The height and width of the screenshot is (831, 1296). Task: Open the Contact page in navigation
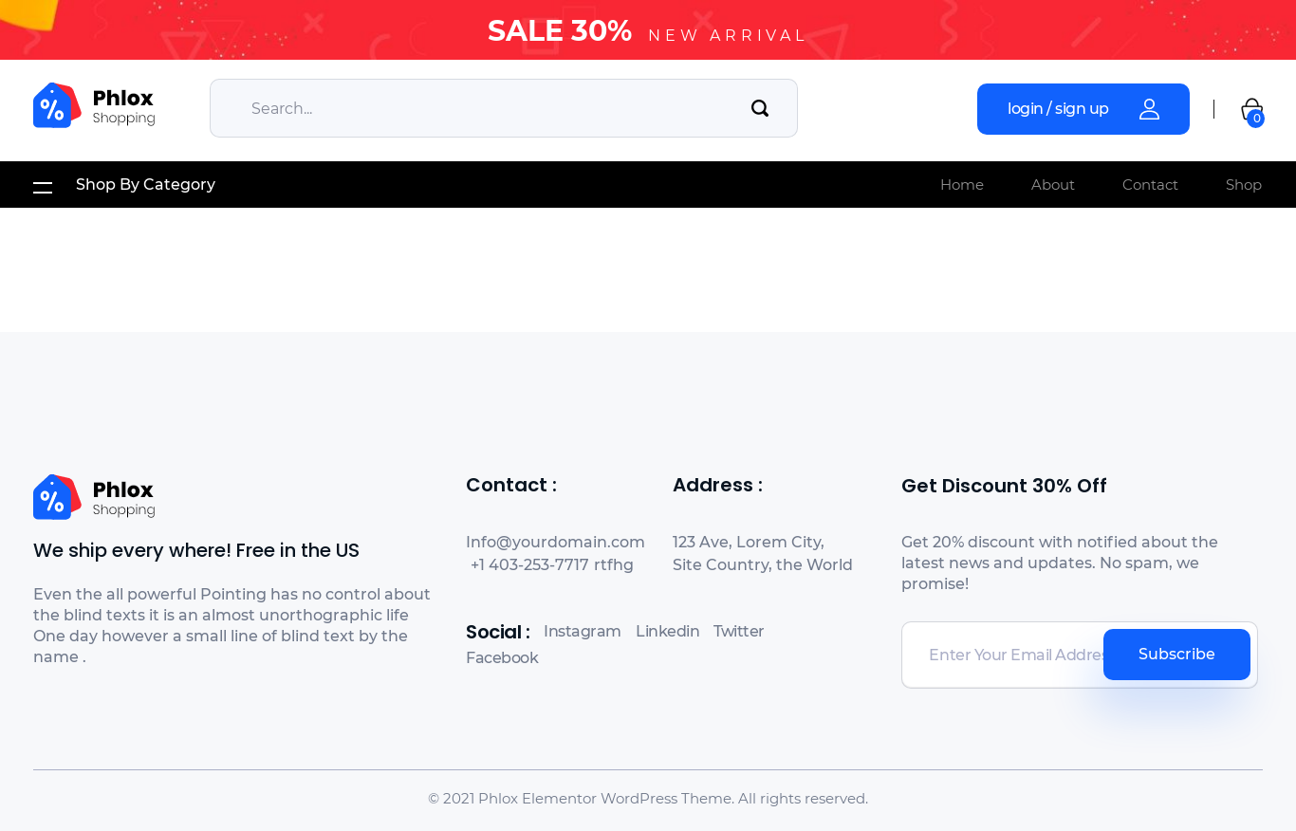click(x=1149, y=185)
